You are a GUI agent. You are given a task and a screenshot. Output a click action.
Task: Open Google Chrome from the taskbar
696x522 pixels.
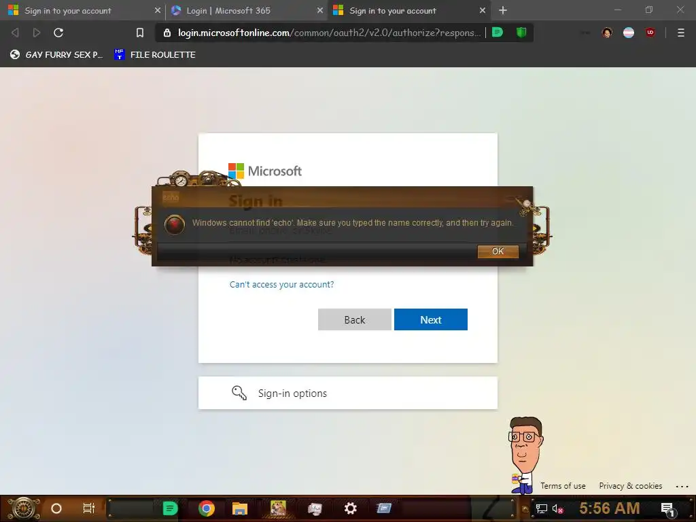point(207,508)
